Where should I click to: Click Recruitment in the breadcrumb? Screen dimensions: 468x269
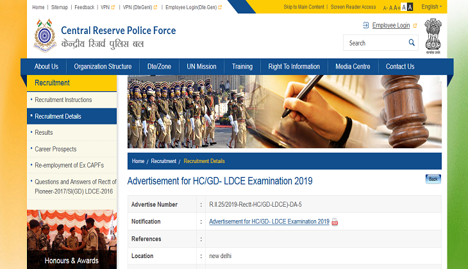pyautogui.click(x=163, y=161)
